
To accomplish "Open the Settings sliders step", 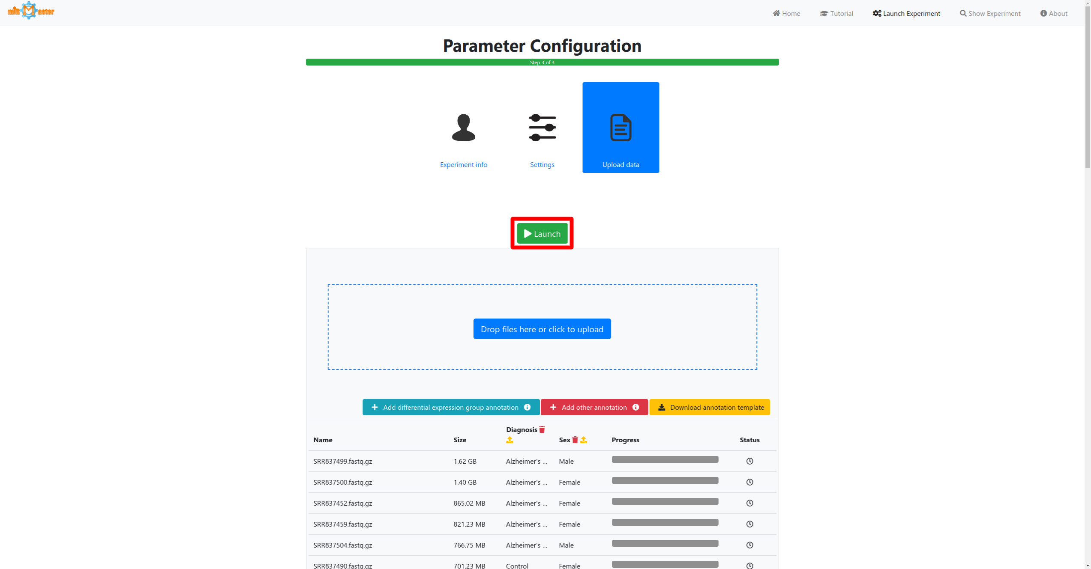I will pyautogui.click(x=542, y=128).
